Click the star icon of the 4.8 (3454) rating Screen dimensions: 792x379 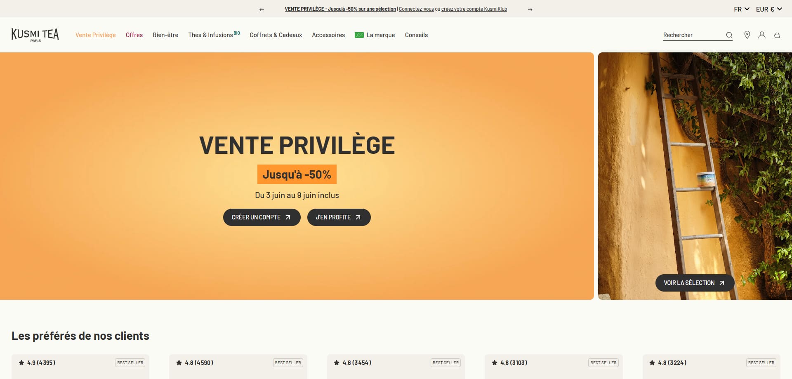pyautogui.click(x=337, y=363)
